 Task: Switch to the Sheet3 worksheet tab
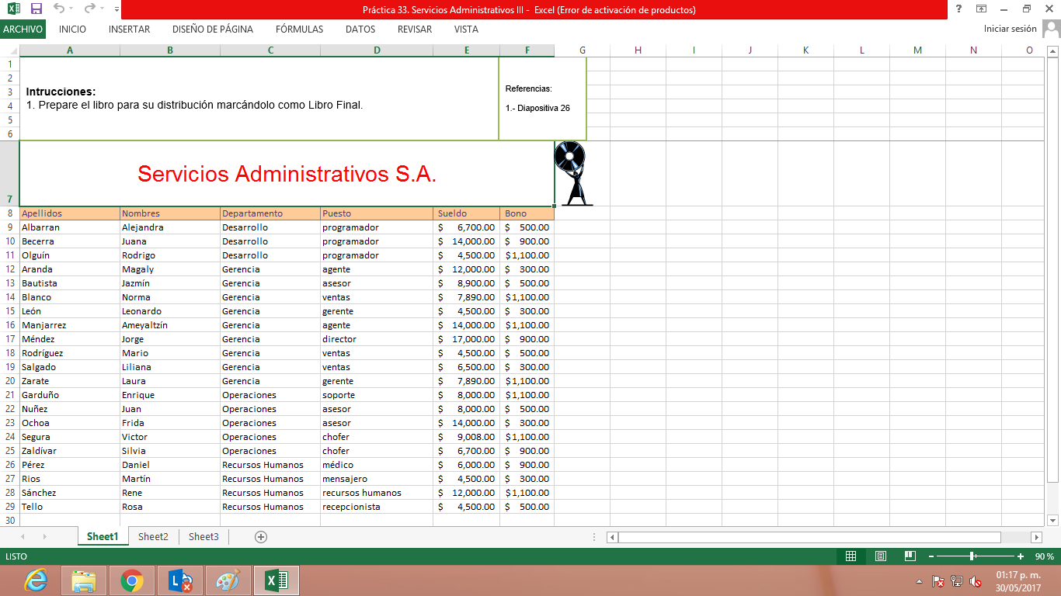[x=204, y=536]
